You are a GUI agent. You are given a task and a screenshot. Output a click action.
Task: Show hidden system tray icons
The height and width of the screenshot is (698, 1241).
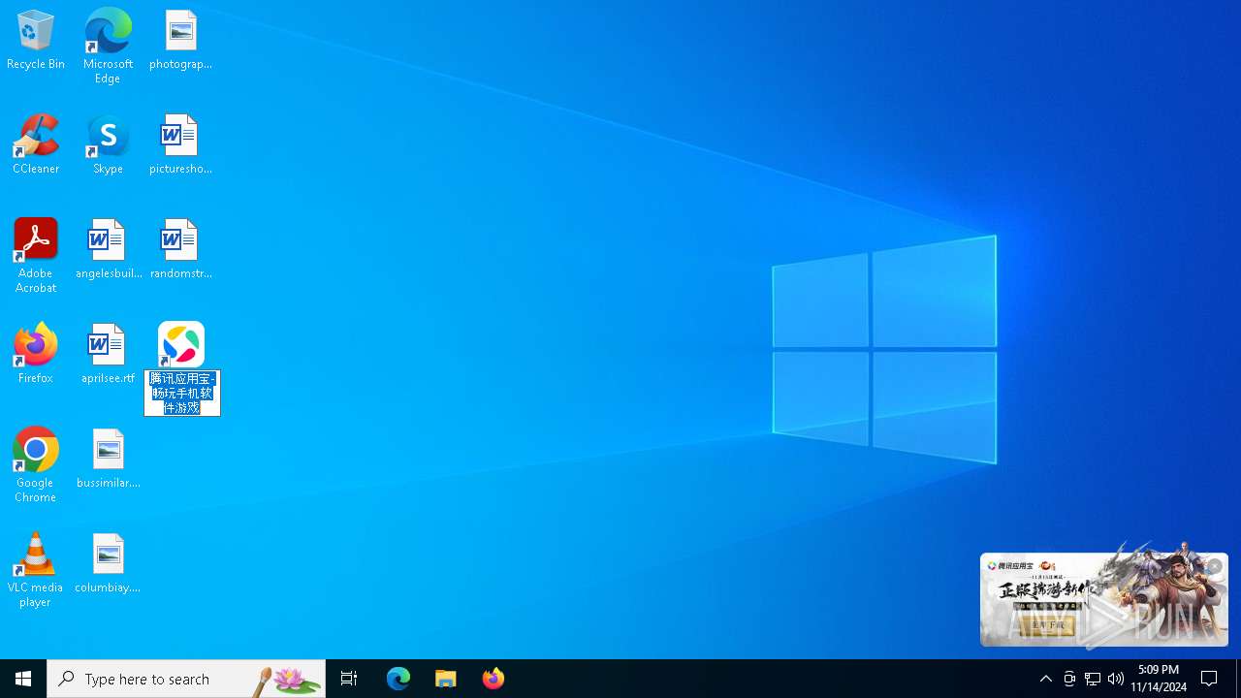1045,679
